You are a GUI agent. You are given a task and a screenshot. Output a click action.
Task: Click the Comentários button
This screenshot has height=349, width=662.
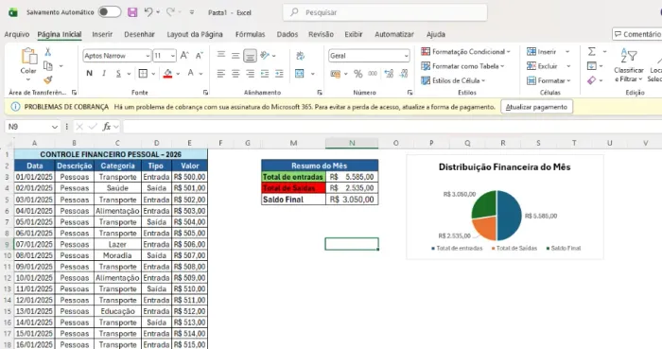click(637, 34)
